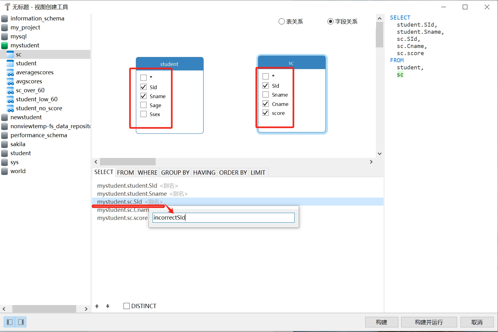The image size is (498, 332).
Task: Click the alias input field with incorrectSId
Action: (223, 218)
